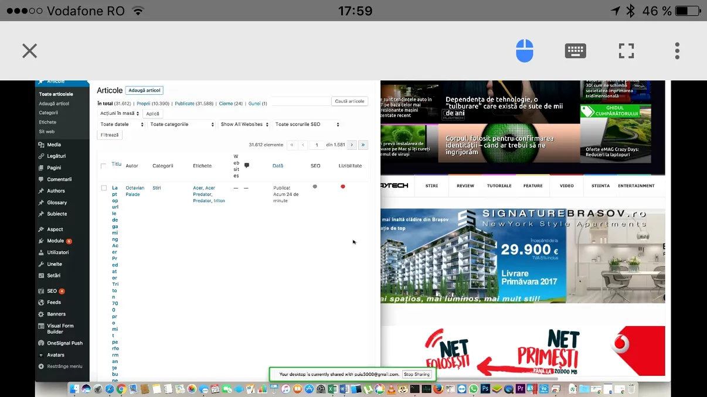The width and height of the screenshot is (707, 397).
Task: Open the REVIEW tab on Playtech site
Action: click(x=465, y=186)
